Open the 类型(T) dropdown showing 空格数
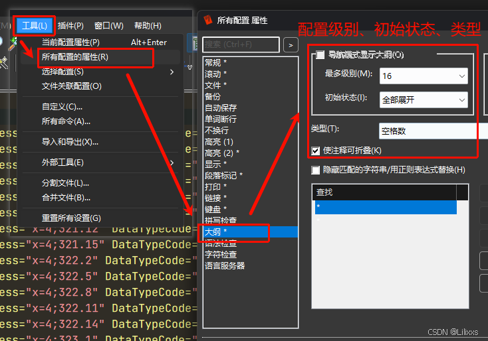 [433, 131]
